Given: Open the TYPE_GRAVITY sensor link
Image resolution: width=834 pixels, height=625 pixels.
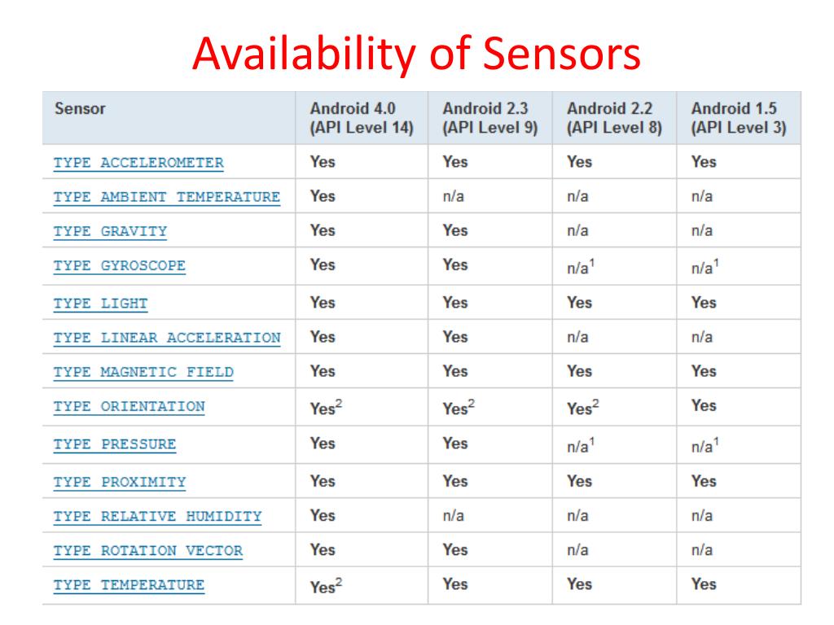Looking at the screenshot, I should 110,232.
